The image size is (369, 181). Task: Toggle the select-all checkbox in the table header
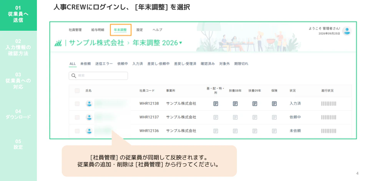click(x=77, y=91)
